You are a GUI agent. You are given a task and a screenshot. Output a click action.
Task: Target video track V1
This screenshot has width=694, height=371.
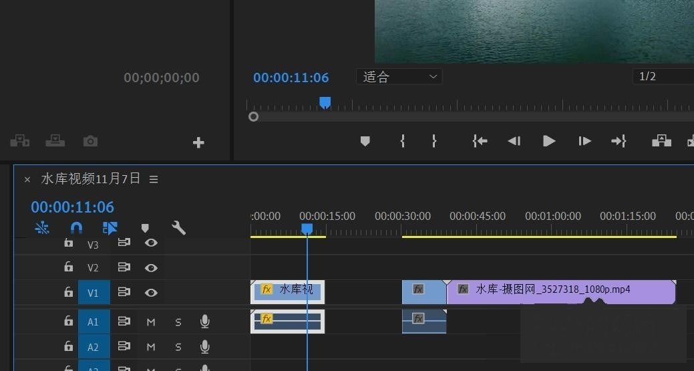pos(94,293)
